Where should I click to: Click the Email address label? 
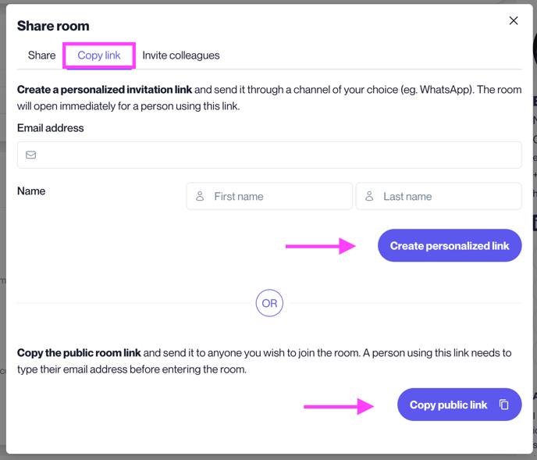[50, 128]
